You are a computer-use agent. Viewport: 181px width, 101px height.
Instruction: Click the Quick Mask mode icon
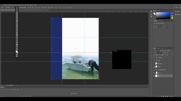(17, 54)
